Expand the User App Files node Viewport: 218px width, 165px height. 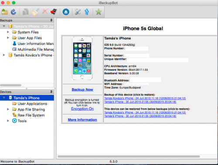(x=8, y=38)
